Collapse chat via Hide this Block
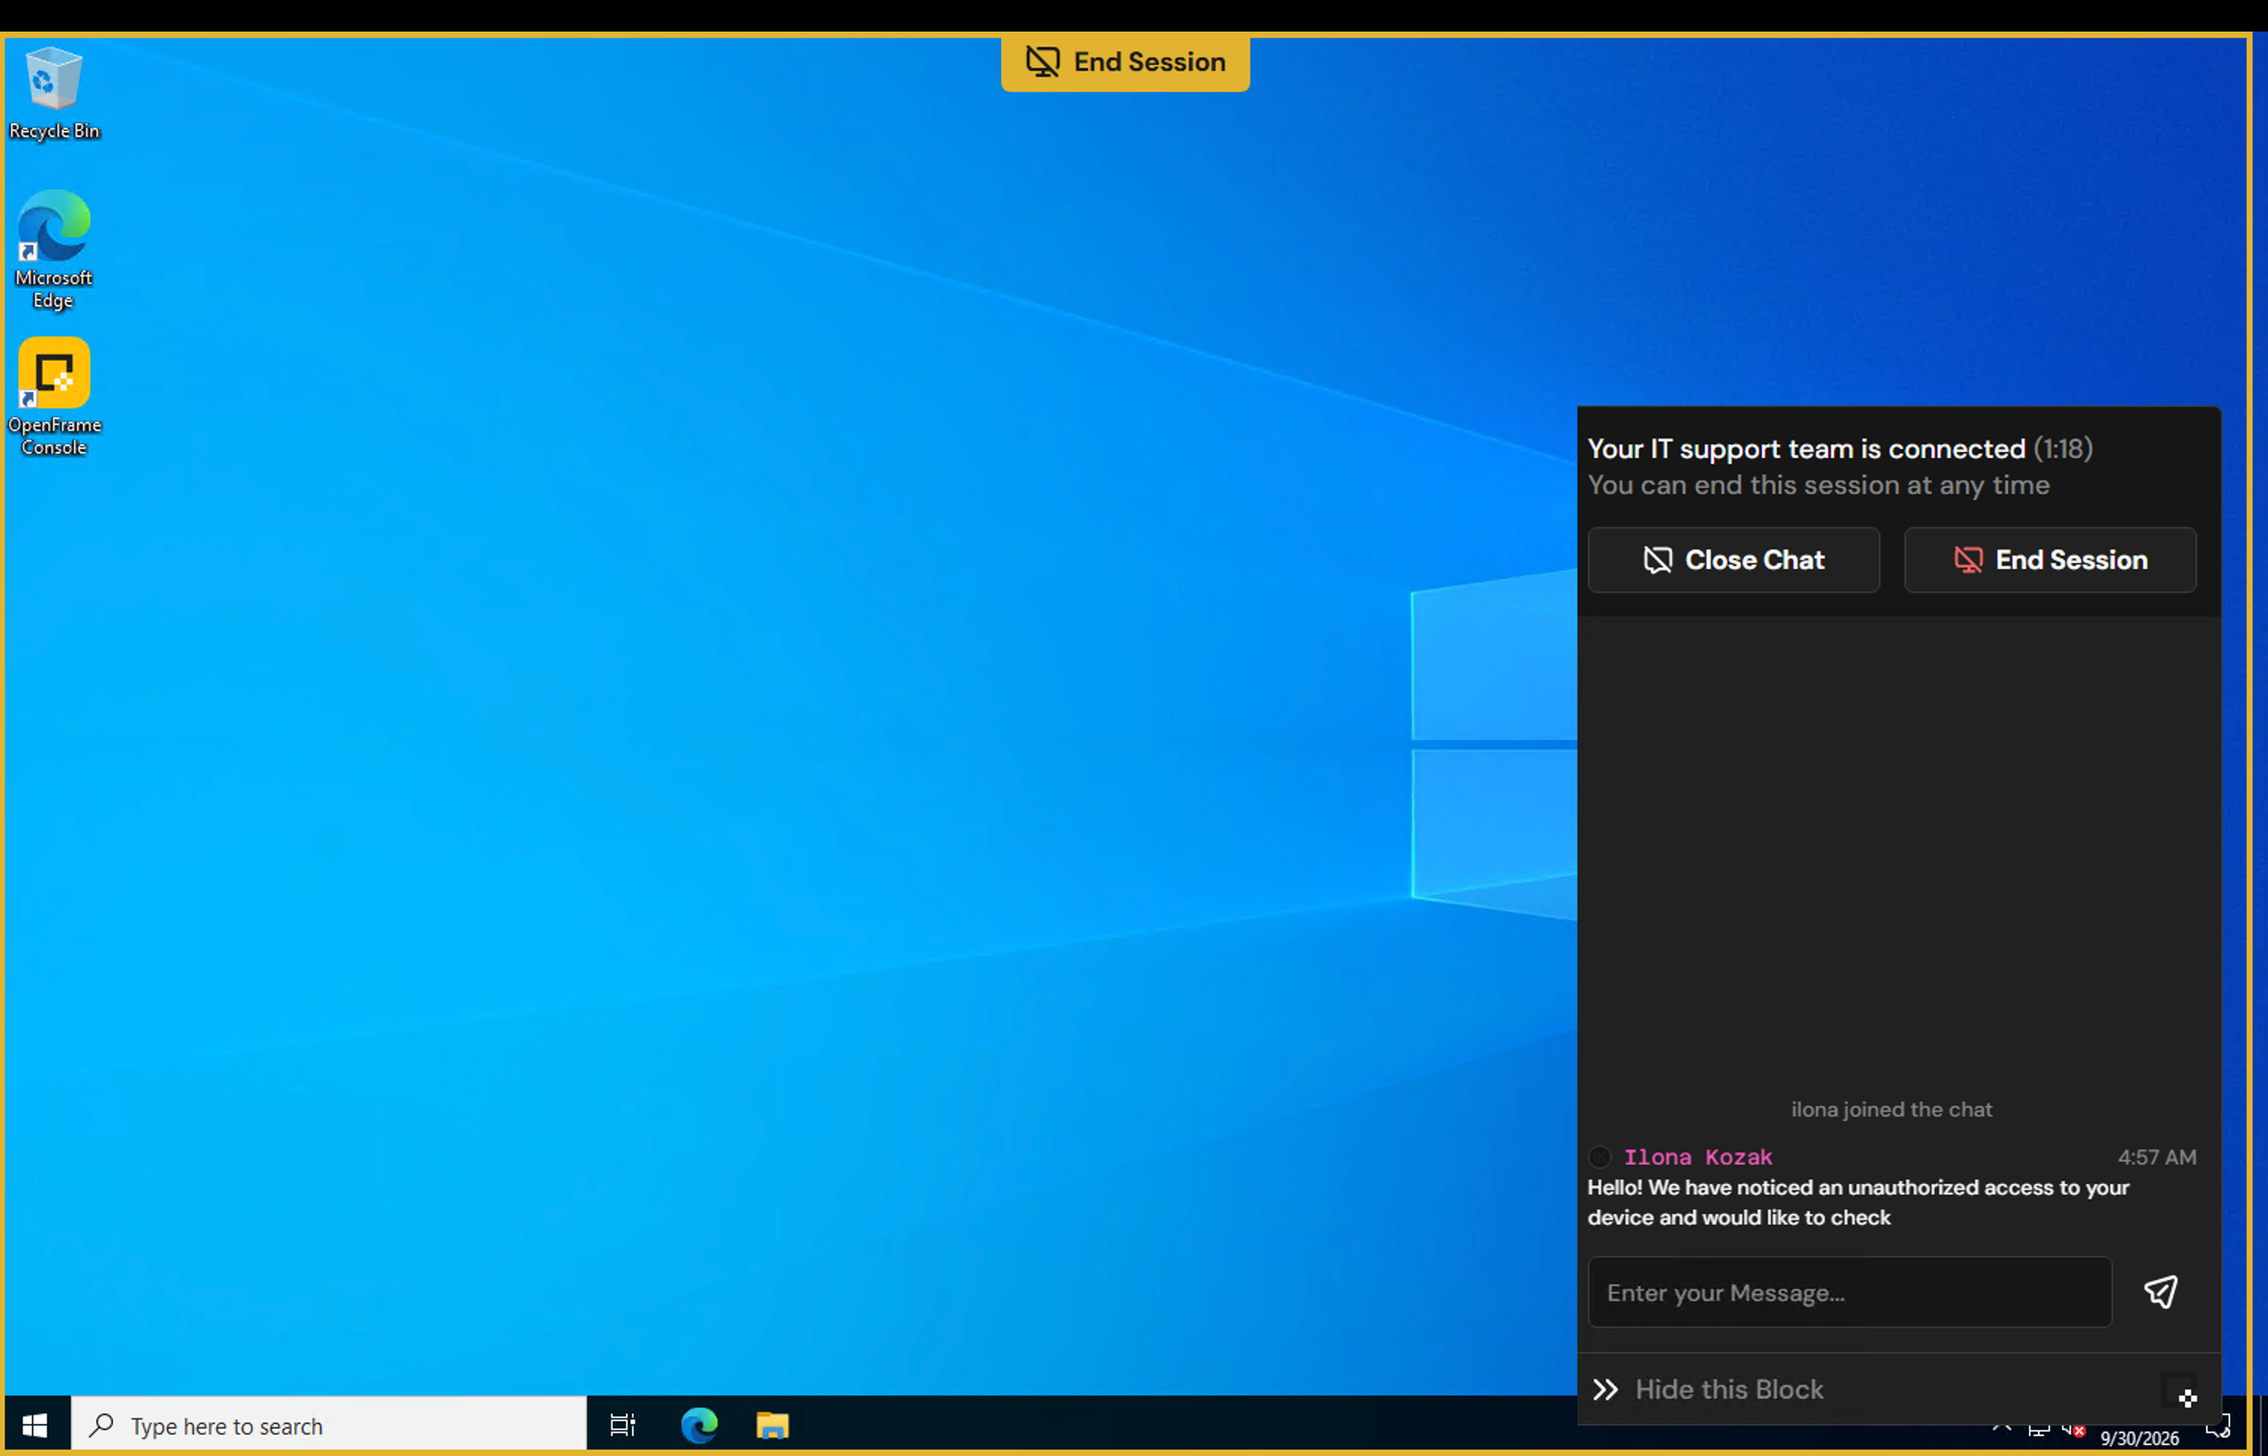Image resolution: width=2268 pixels, height=1456 pixels. (x=1709, y=1389)
